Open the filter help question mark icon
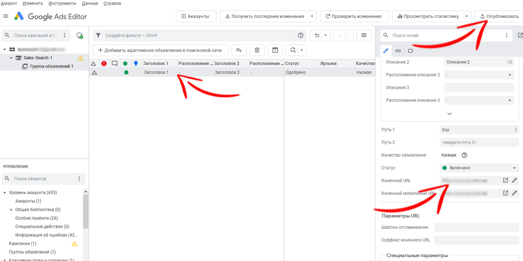This screenshot has width=523, height=261. (x=301, y=36)
